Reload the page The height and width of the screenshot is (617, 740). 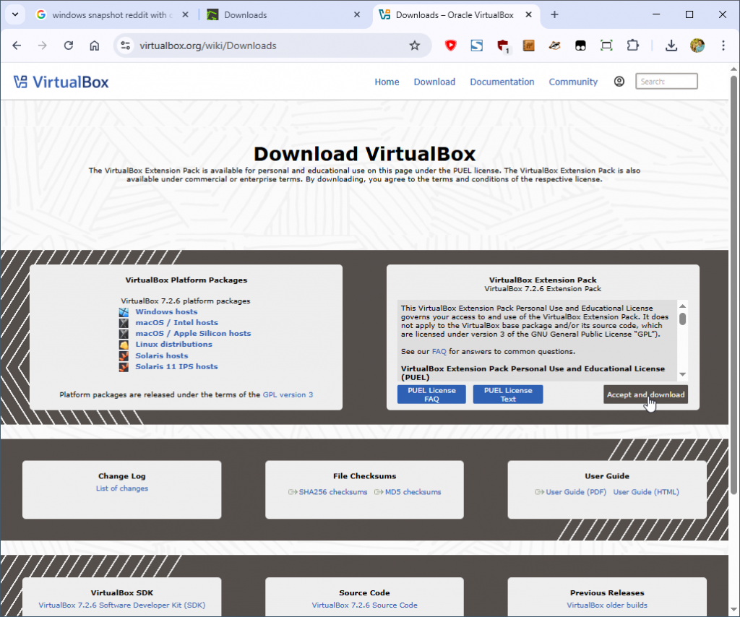(x=69, y=46)
